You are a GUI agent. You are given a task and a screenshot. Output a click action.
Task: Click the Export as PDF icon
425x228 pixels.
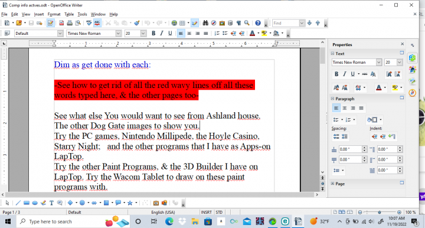[61, 23]
